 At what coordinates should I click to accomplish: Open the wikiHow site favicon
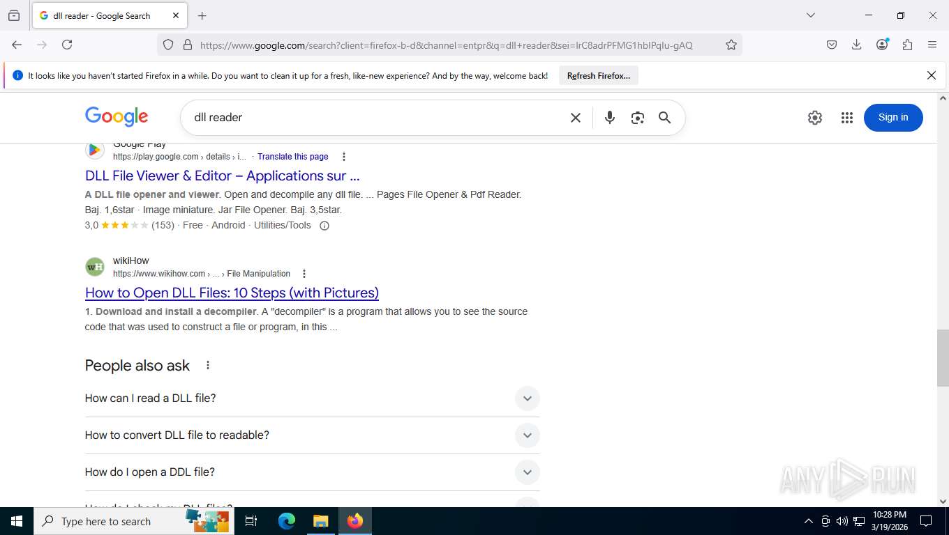point(95,267)
